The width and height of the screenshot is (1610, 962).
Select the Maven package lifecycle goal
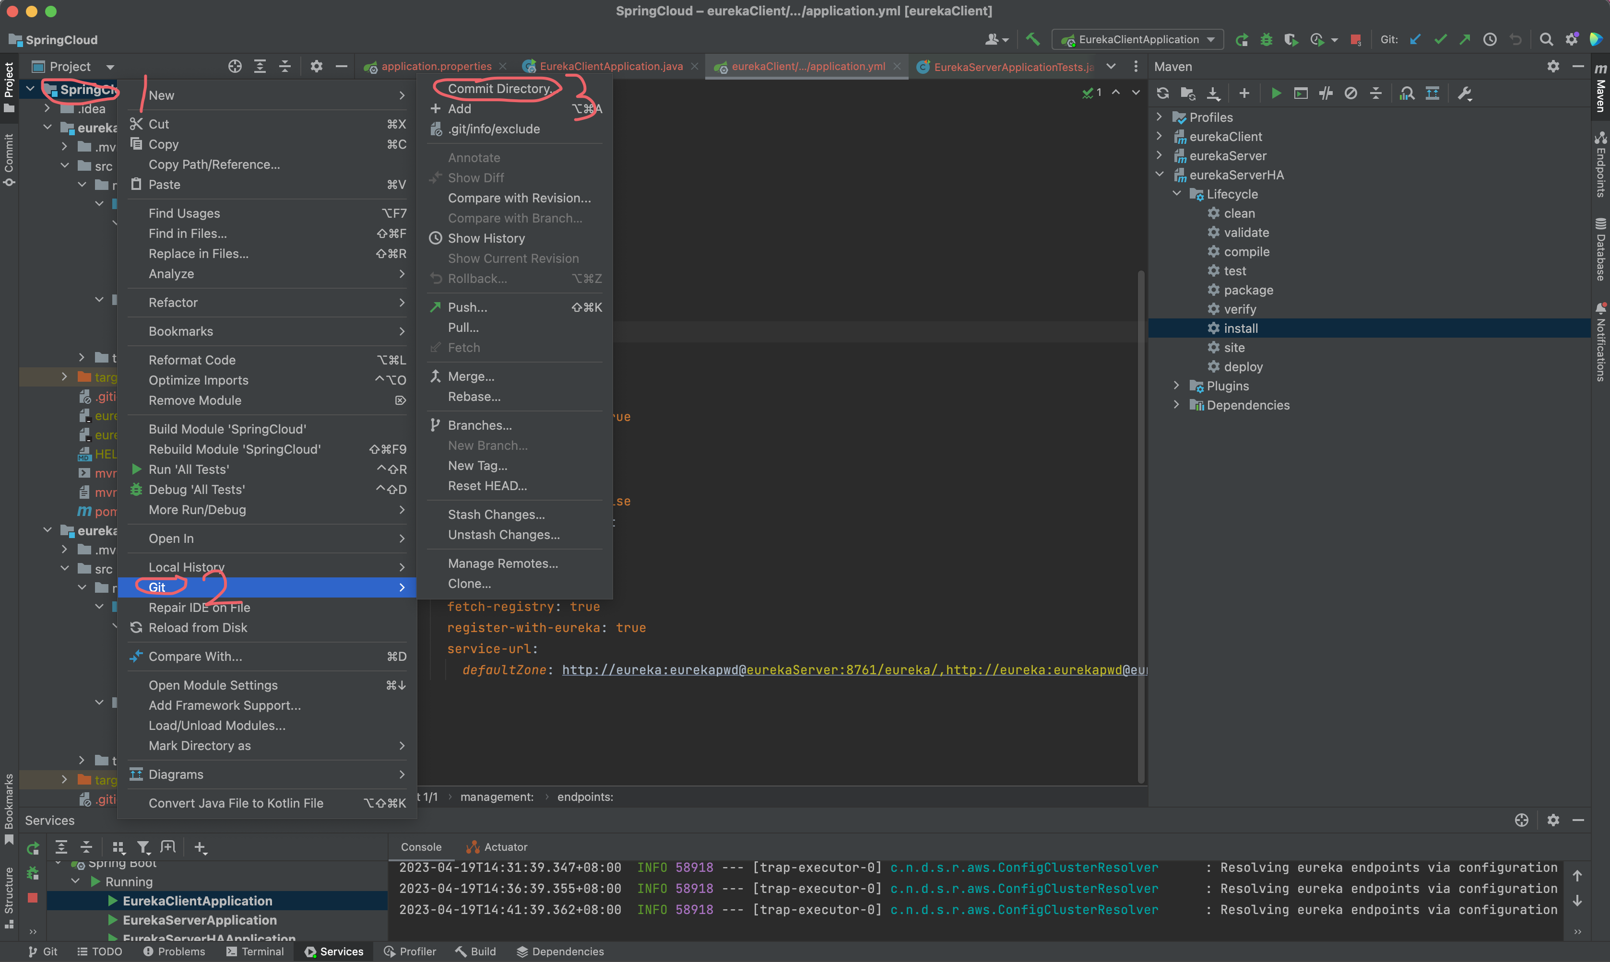(1247, 290)
